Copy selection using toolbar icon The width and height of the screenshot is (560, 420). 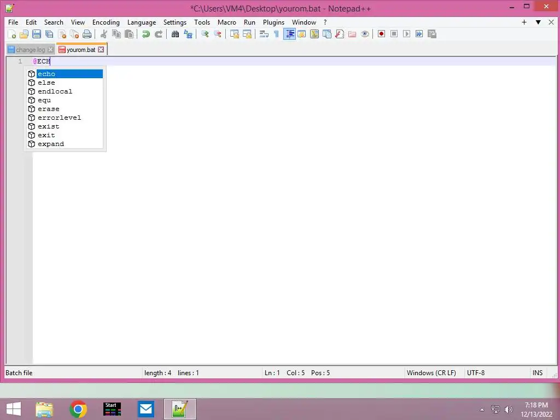pos(116,34)
